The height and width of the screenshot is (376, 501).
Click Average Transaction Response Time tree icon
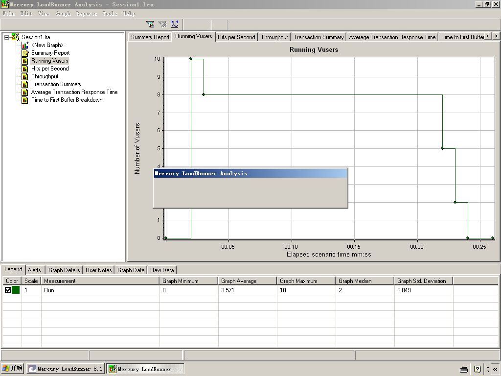tap(25, 92)
